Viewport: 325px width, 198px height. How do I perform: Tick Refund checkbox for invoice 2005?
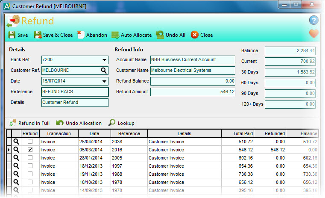[30, 158]
